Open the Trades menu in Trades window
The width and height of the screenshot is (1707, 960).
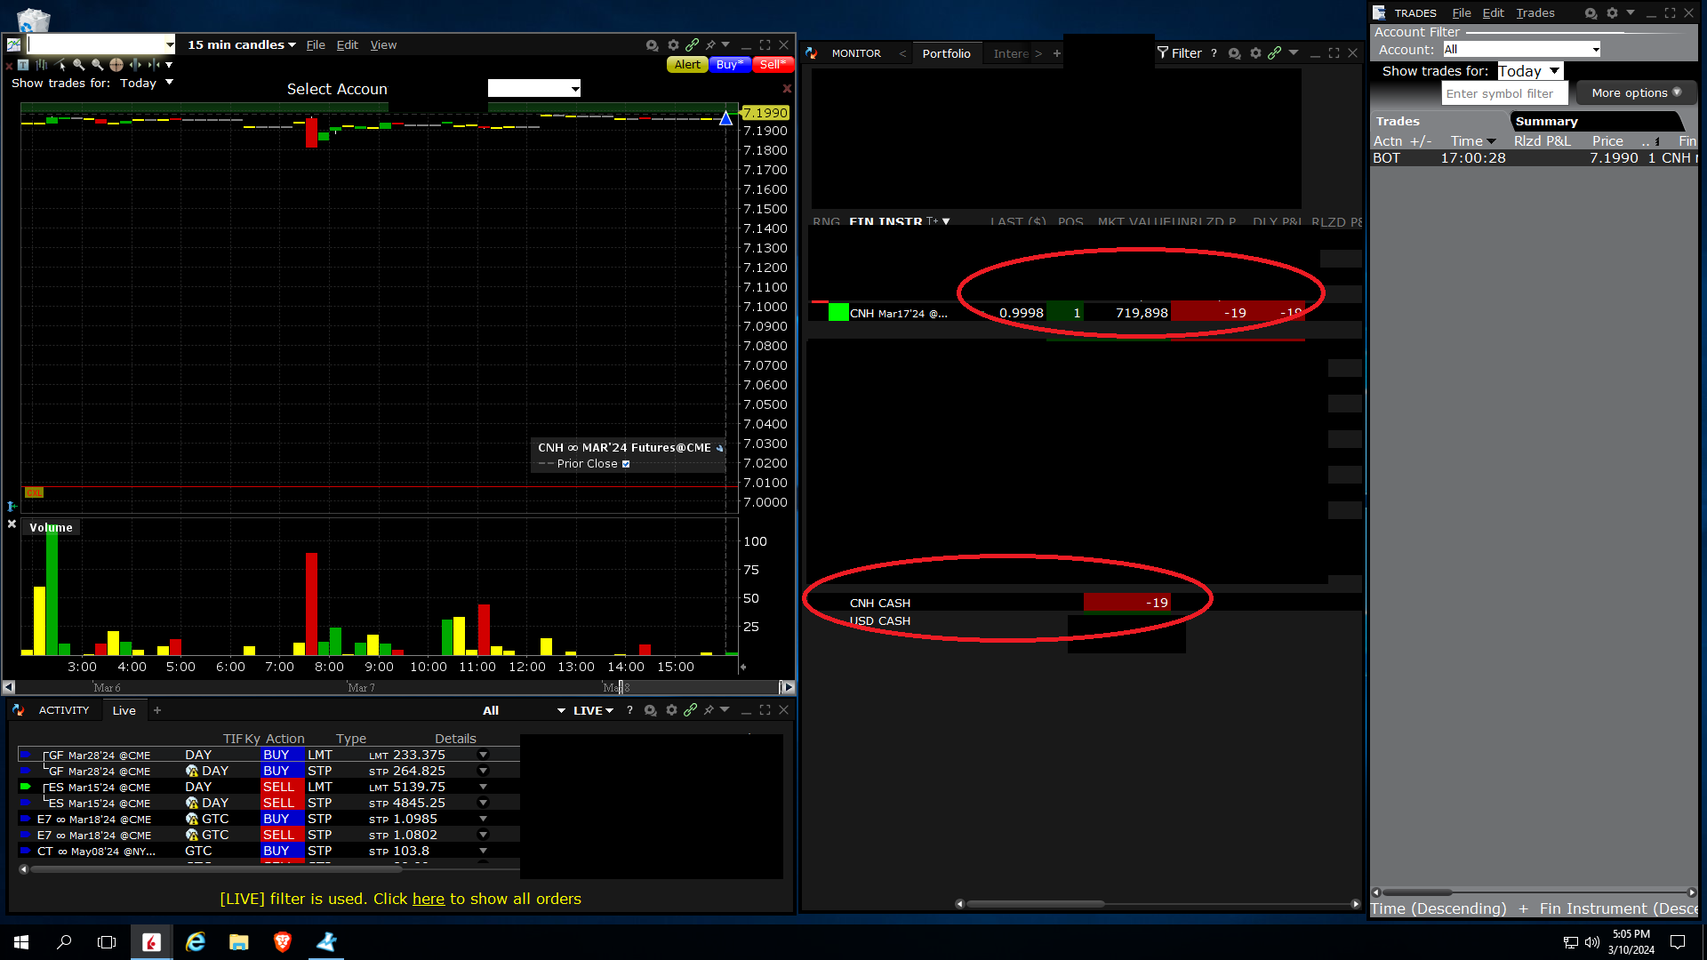click(x=1535, y=13)
